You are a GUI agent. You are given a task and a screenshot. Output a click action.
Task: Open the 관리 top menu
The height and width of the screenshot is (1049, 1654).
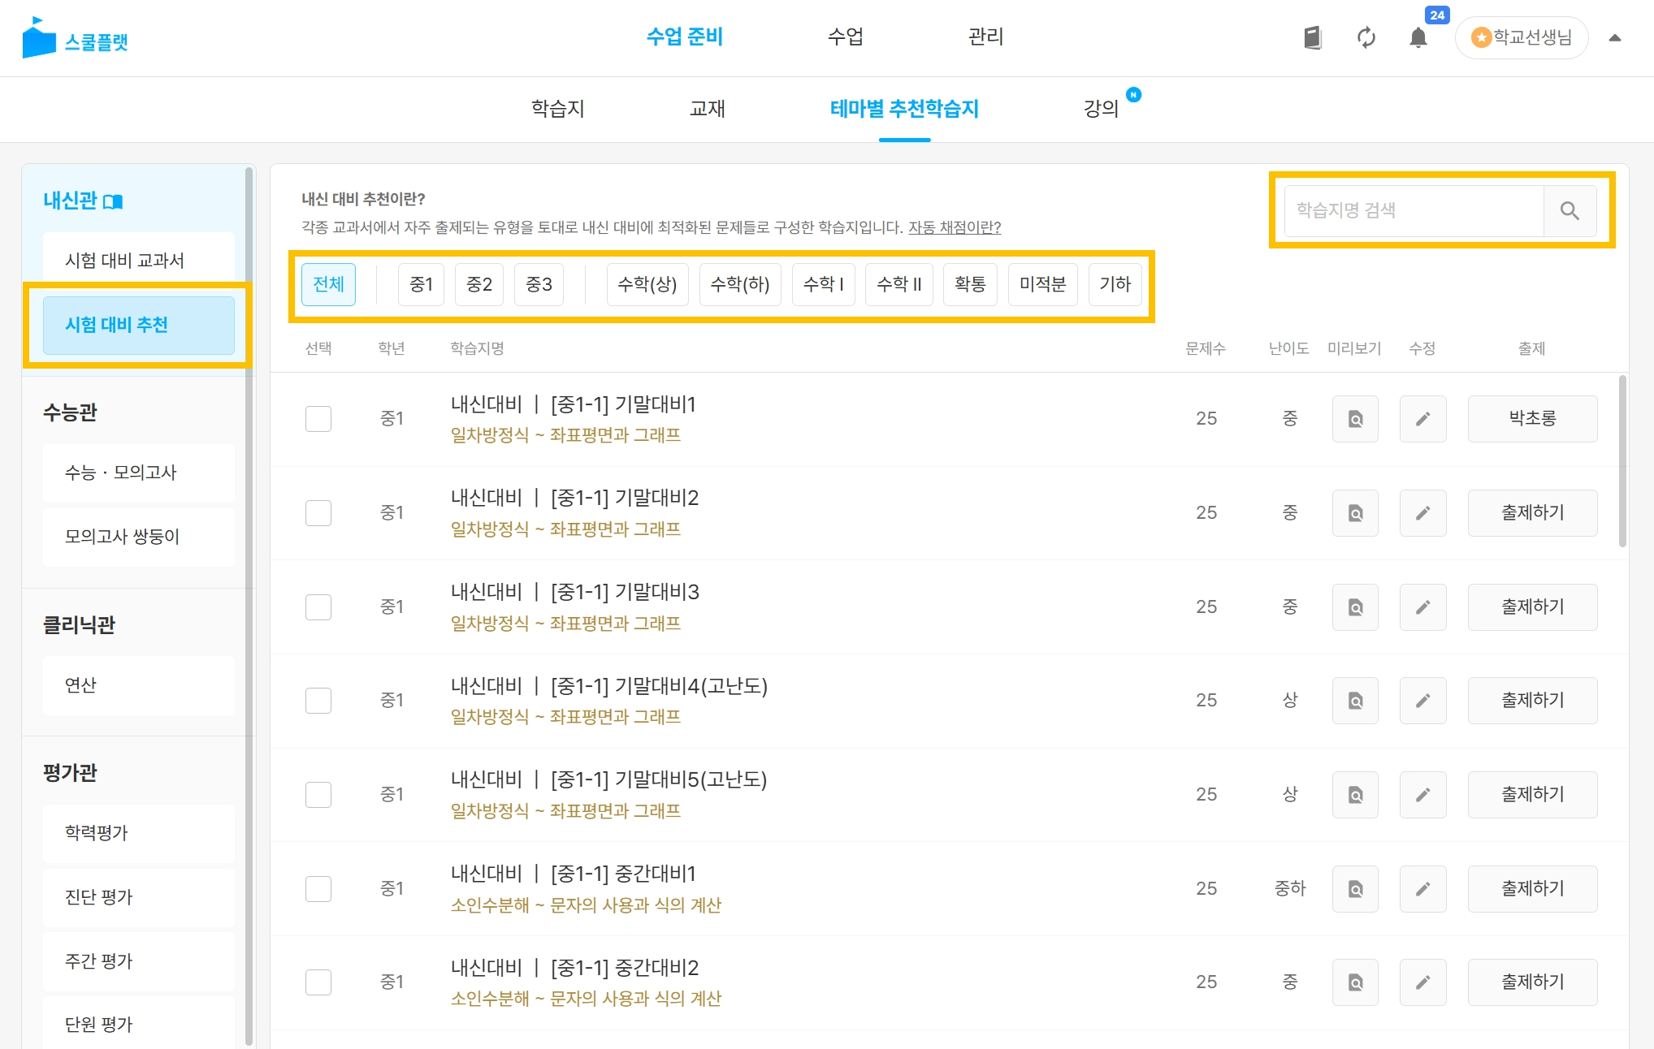985,37
